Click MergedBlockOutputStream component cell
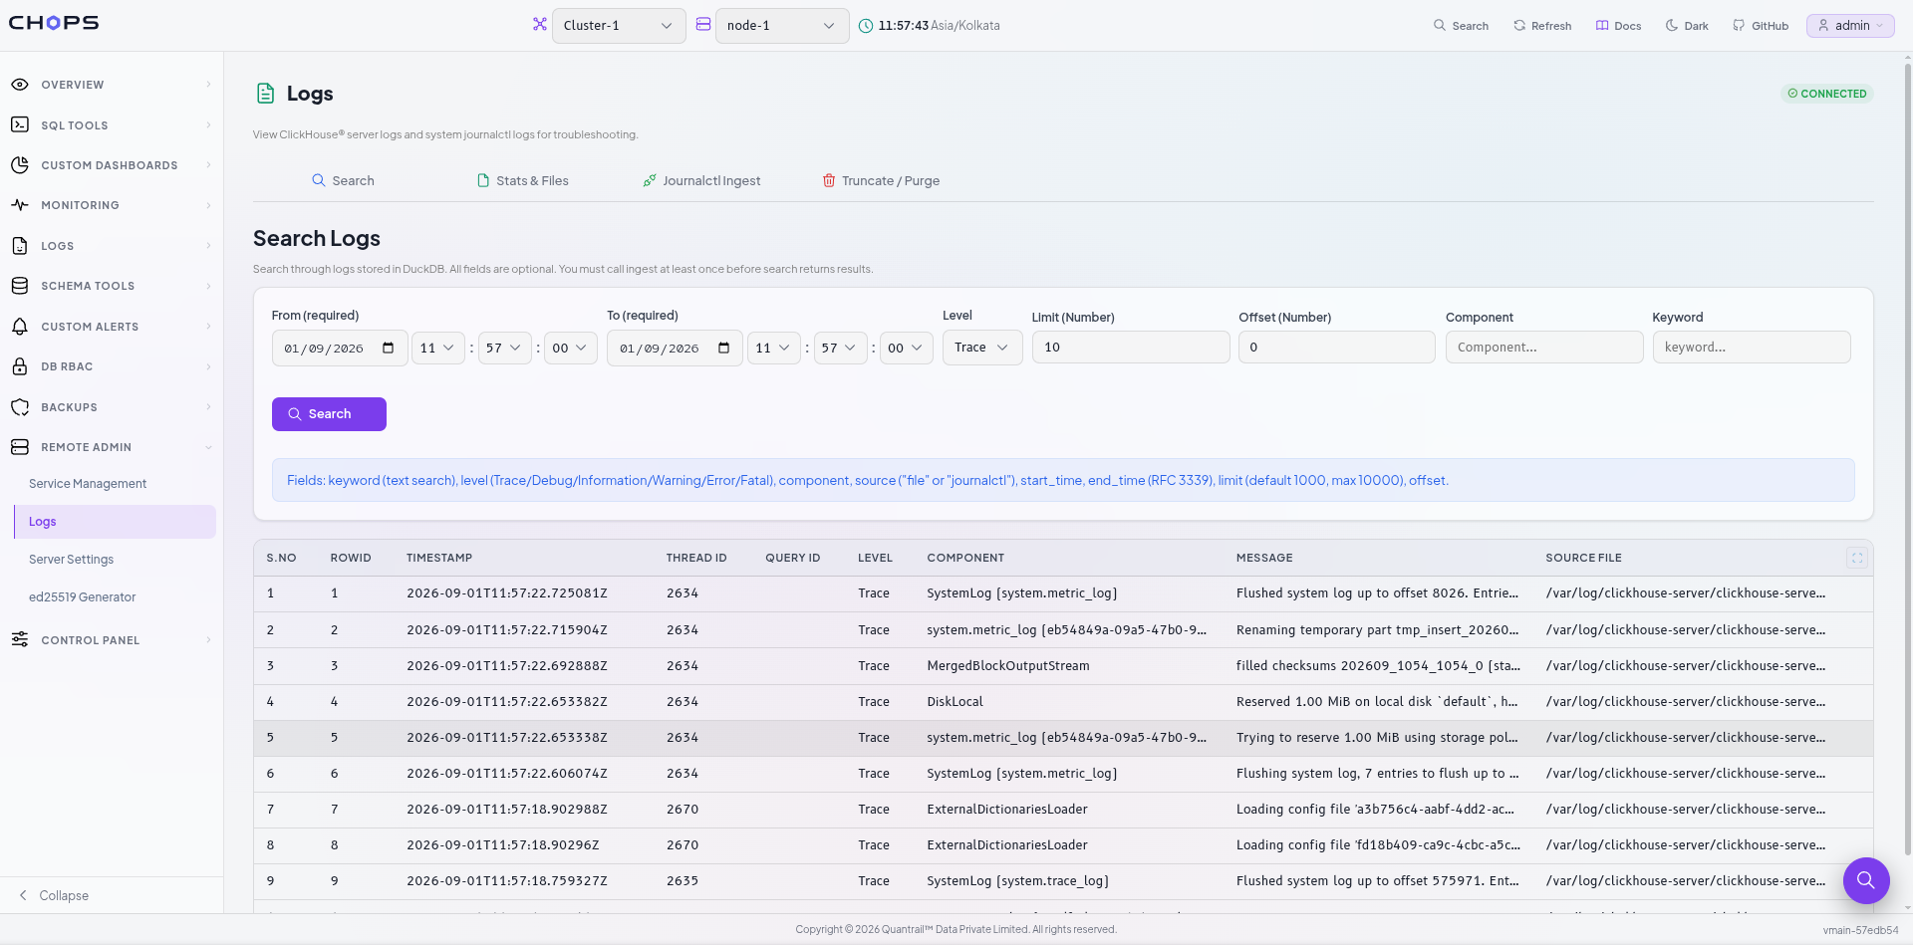 1008,666
